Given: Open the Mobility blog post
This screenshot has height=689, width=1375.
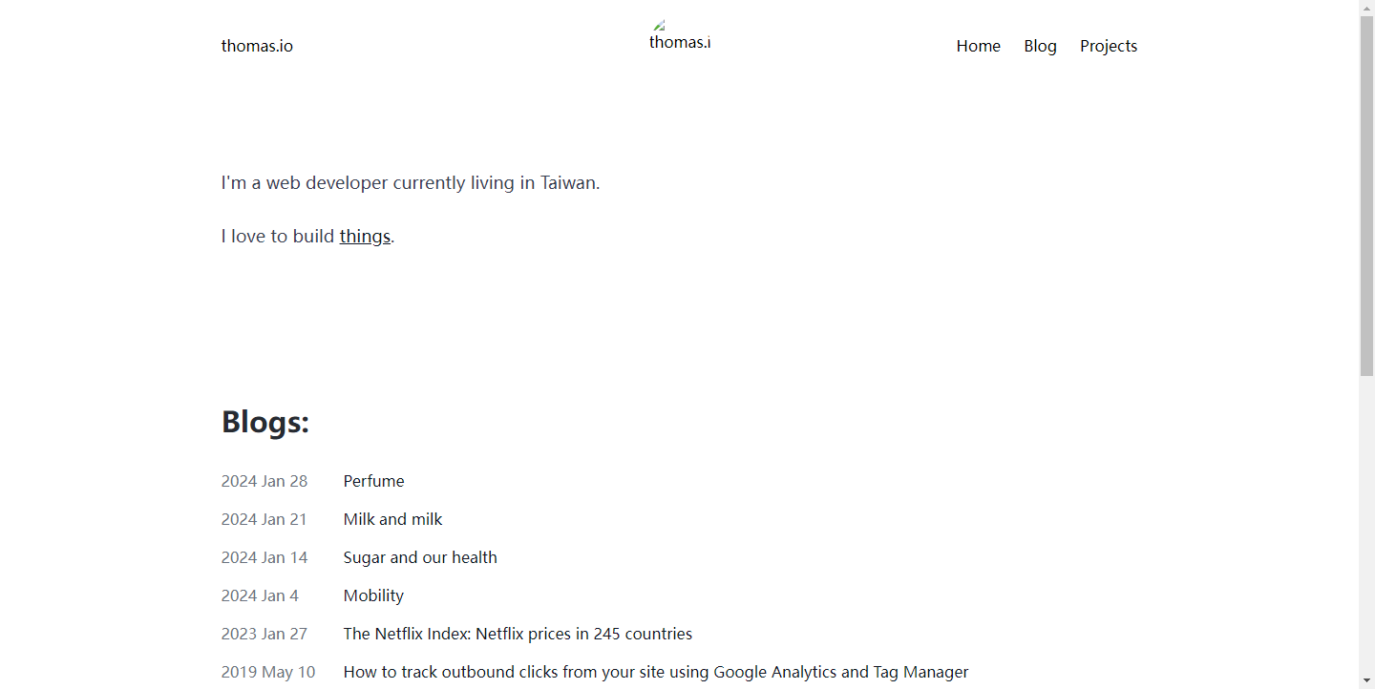Looking at the screenshot, I should click(373, 595).
